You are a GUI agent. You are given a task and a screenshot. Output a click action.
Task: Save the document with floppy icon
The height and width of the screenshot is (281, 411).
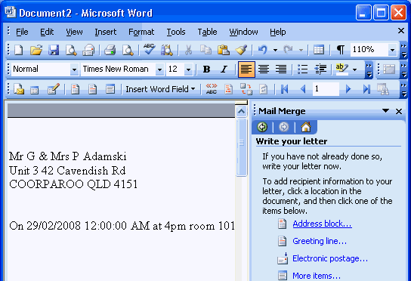pos(54,50)
